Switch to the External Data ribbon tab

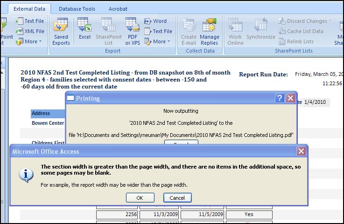pos(29,9)
